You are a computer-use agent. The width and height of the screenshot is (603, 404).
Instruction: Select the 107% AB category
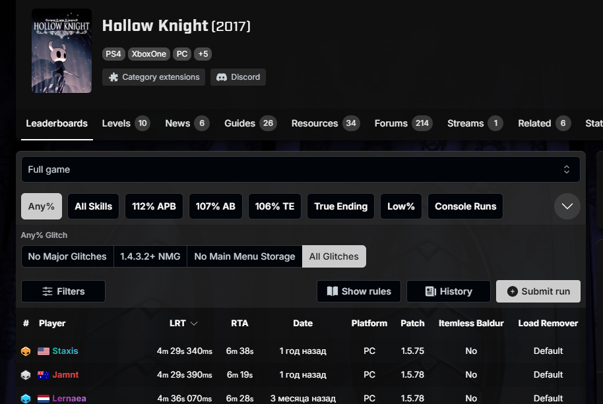point(215,206)
